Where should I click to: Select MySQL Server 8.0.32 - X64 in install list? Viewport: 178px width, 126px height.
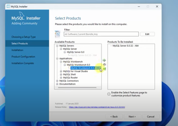[x=125, y=46]
